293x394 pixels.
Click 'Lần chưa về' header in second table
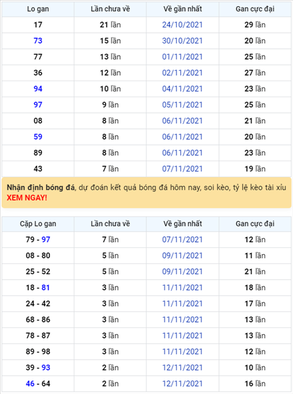coord(110,224)
